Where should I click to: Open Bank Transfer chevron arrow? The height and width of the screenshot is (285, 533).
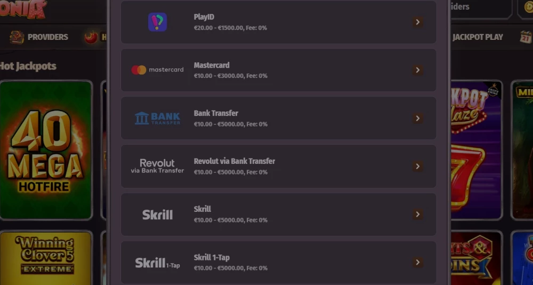tap(418, 118)
